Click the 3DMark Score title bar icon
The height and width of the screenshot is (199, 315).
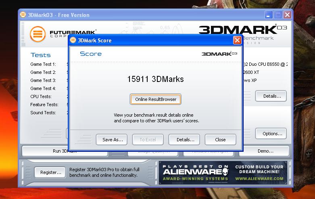(73, 40)
